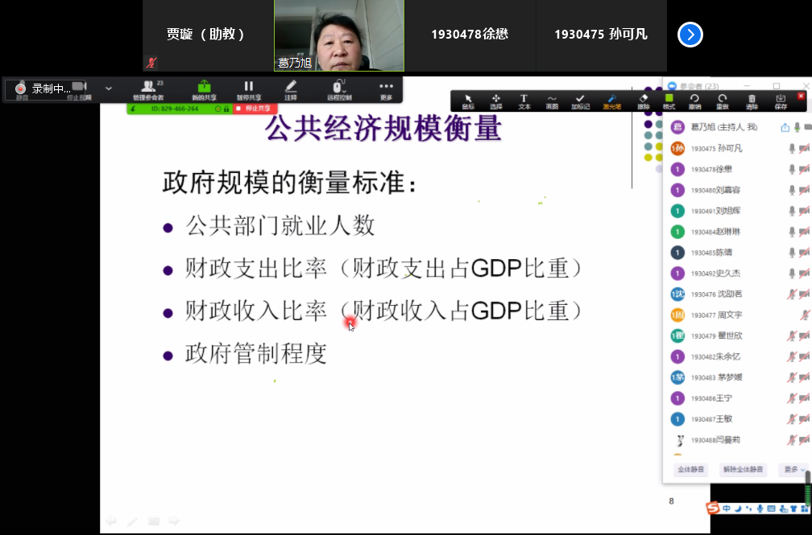Open the 更多 menu in meeting toolbar

pos(386,89)
